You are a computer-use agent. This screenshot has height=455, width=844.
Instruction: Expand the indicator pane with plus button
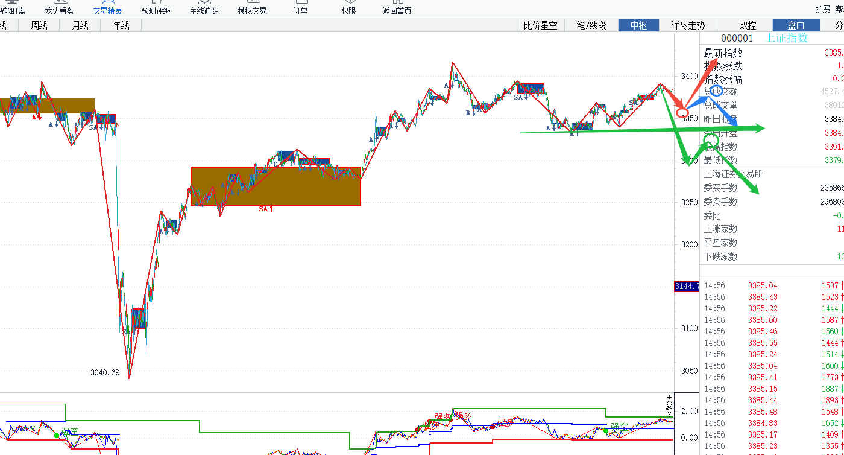click(669, 397)
